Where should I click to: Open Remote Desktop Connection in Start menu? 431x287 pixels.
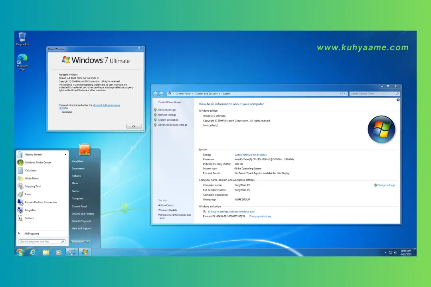(x=42, y=202)
